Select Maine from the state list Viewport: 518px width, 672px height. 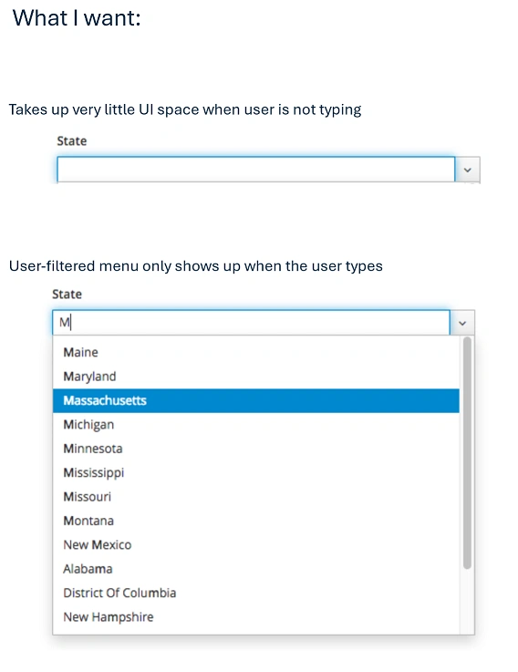point(255,352)
